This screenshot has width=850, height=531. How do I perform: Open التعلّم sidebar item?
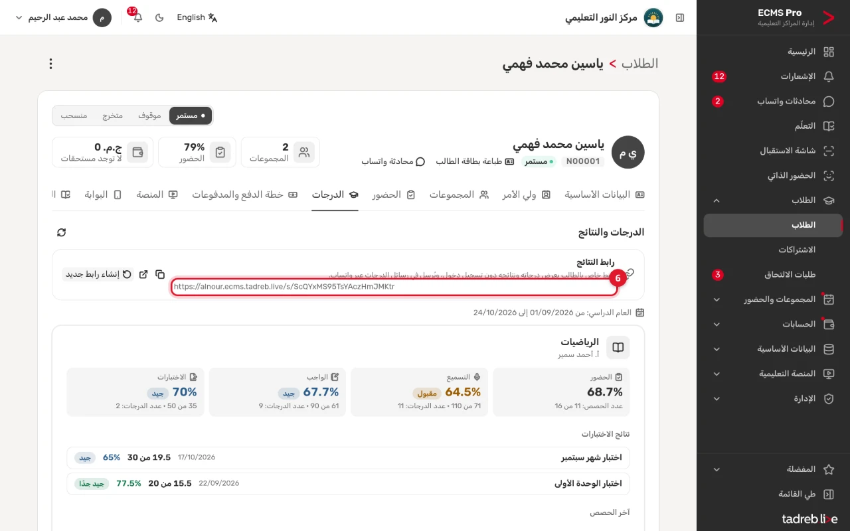[773, 126]
